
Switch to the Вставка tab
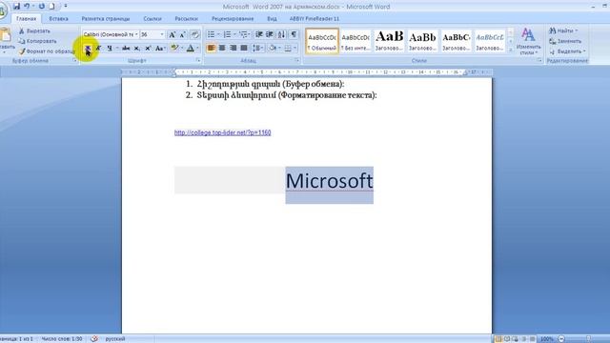click(x=59, y=19)
